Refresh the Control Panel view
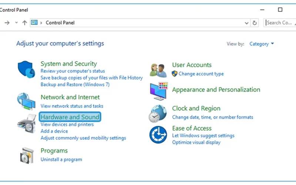 pyautogui.click(x=255, y=23)
